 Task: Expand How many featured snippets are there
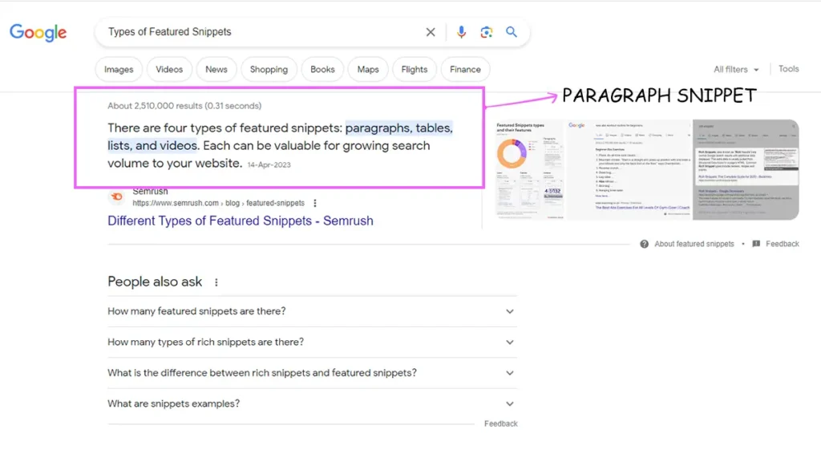[312, 311]
